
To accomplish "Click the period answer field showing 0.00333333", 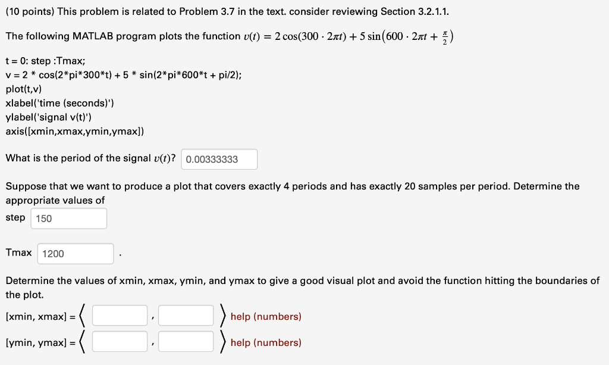I will coord(219,159).
